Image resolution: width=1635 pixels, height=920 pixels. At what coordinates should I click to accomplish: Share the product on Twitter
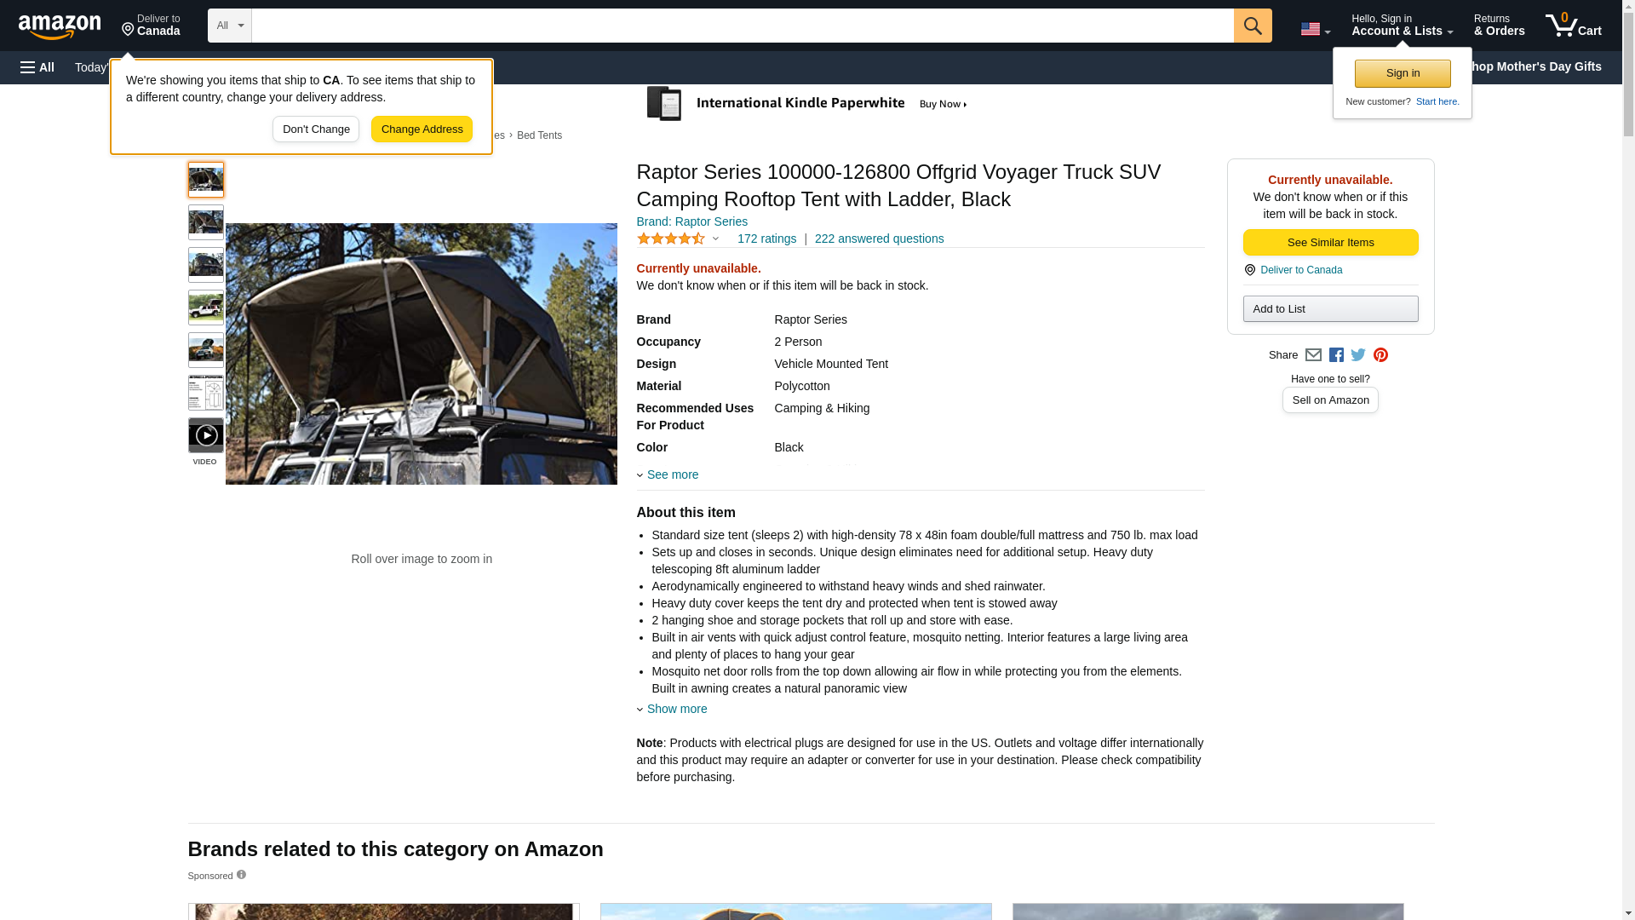pyautogui.click(x=1358, y=355)
